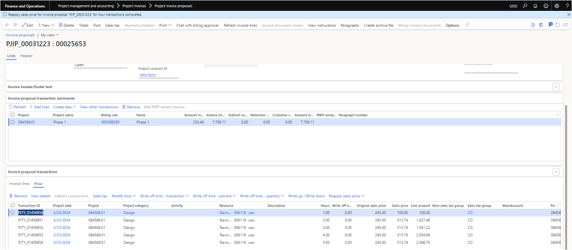Select row radio for transaction PJTY_01456950
572x250 pixels.
coord(12,212)
